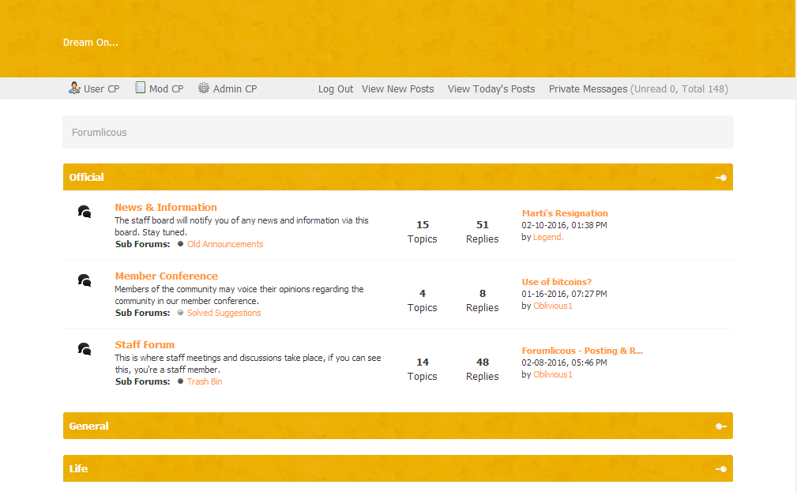Viewport: 797px width, 492px height.
Task: Click the Solved Suggestions subforum status dot
Action: point(180,313)
